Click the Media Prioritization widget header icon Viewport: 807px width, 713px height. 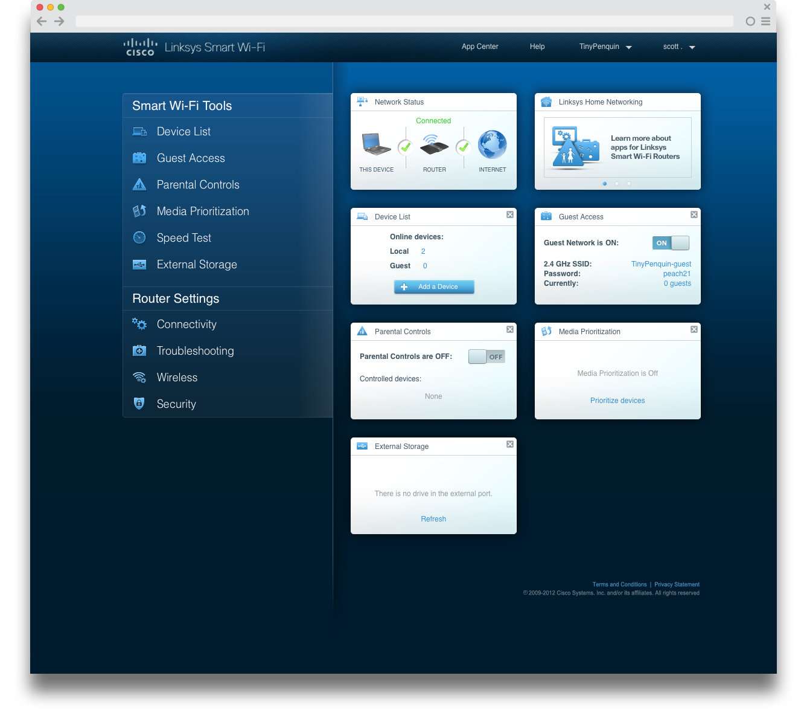click(x=546, y=331)
